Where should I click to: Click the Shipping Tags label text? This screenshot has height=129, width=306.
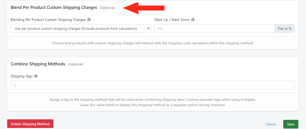(x=21, y=76)
